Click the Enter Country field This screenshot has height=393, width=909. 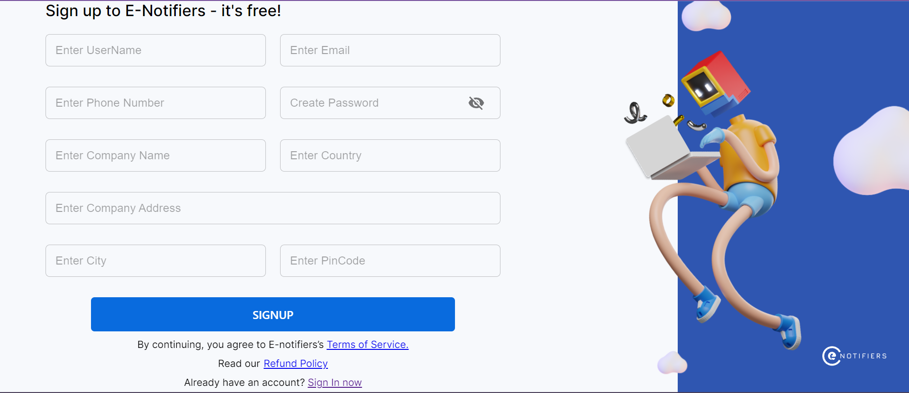[x=390, y=155]
